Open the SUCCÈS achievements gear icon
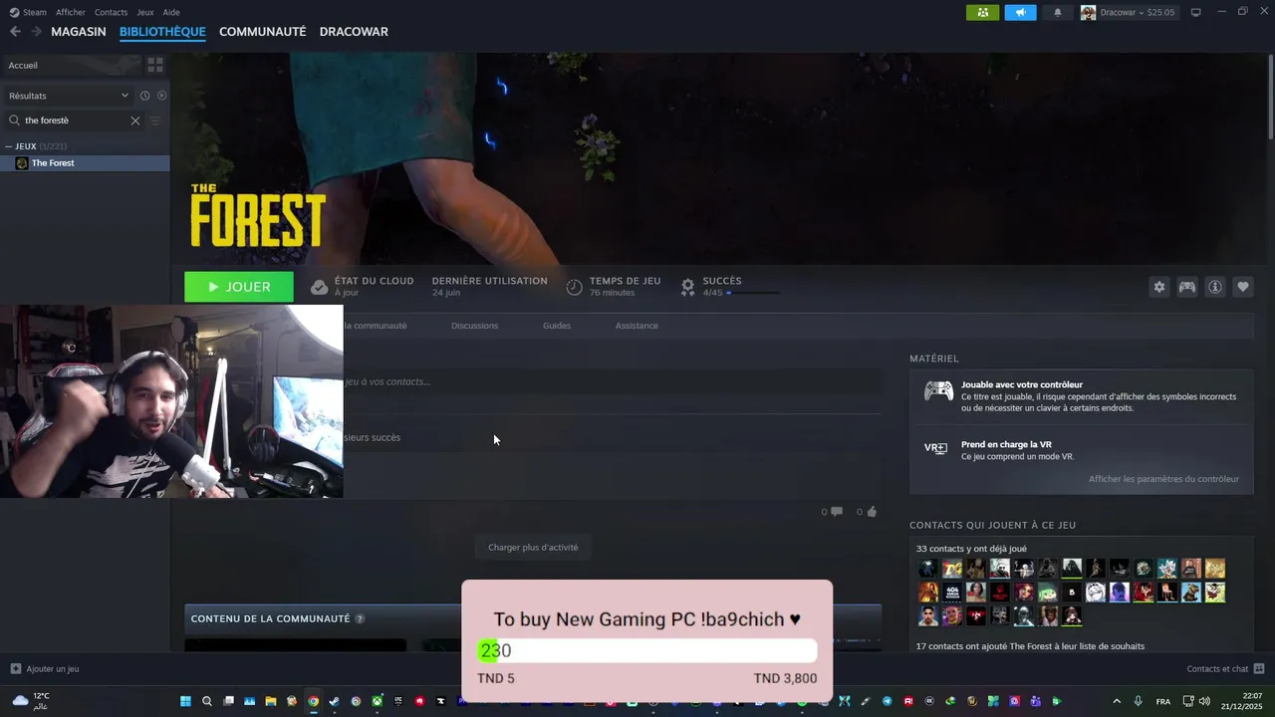This screenshot has width=1275, height=717. point(687,287)
